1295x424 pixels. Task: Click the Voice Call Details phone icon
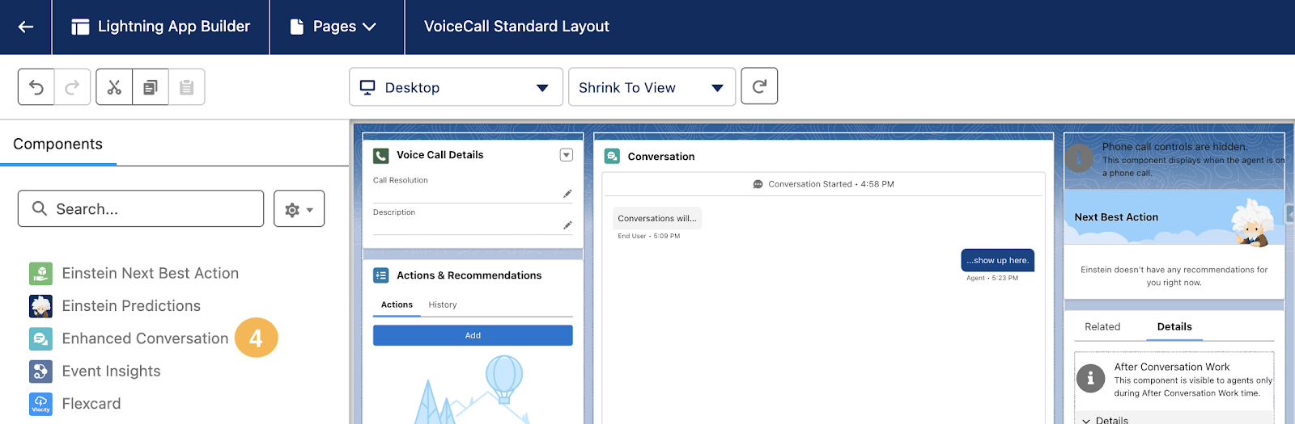pyautogui.click(x=380, y=155)
